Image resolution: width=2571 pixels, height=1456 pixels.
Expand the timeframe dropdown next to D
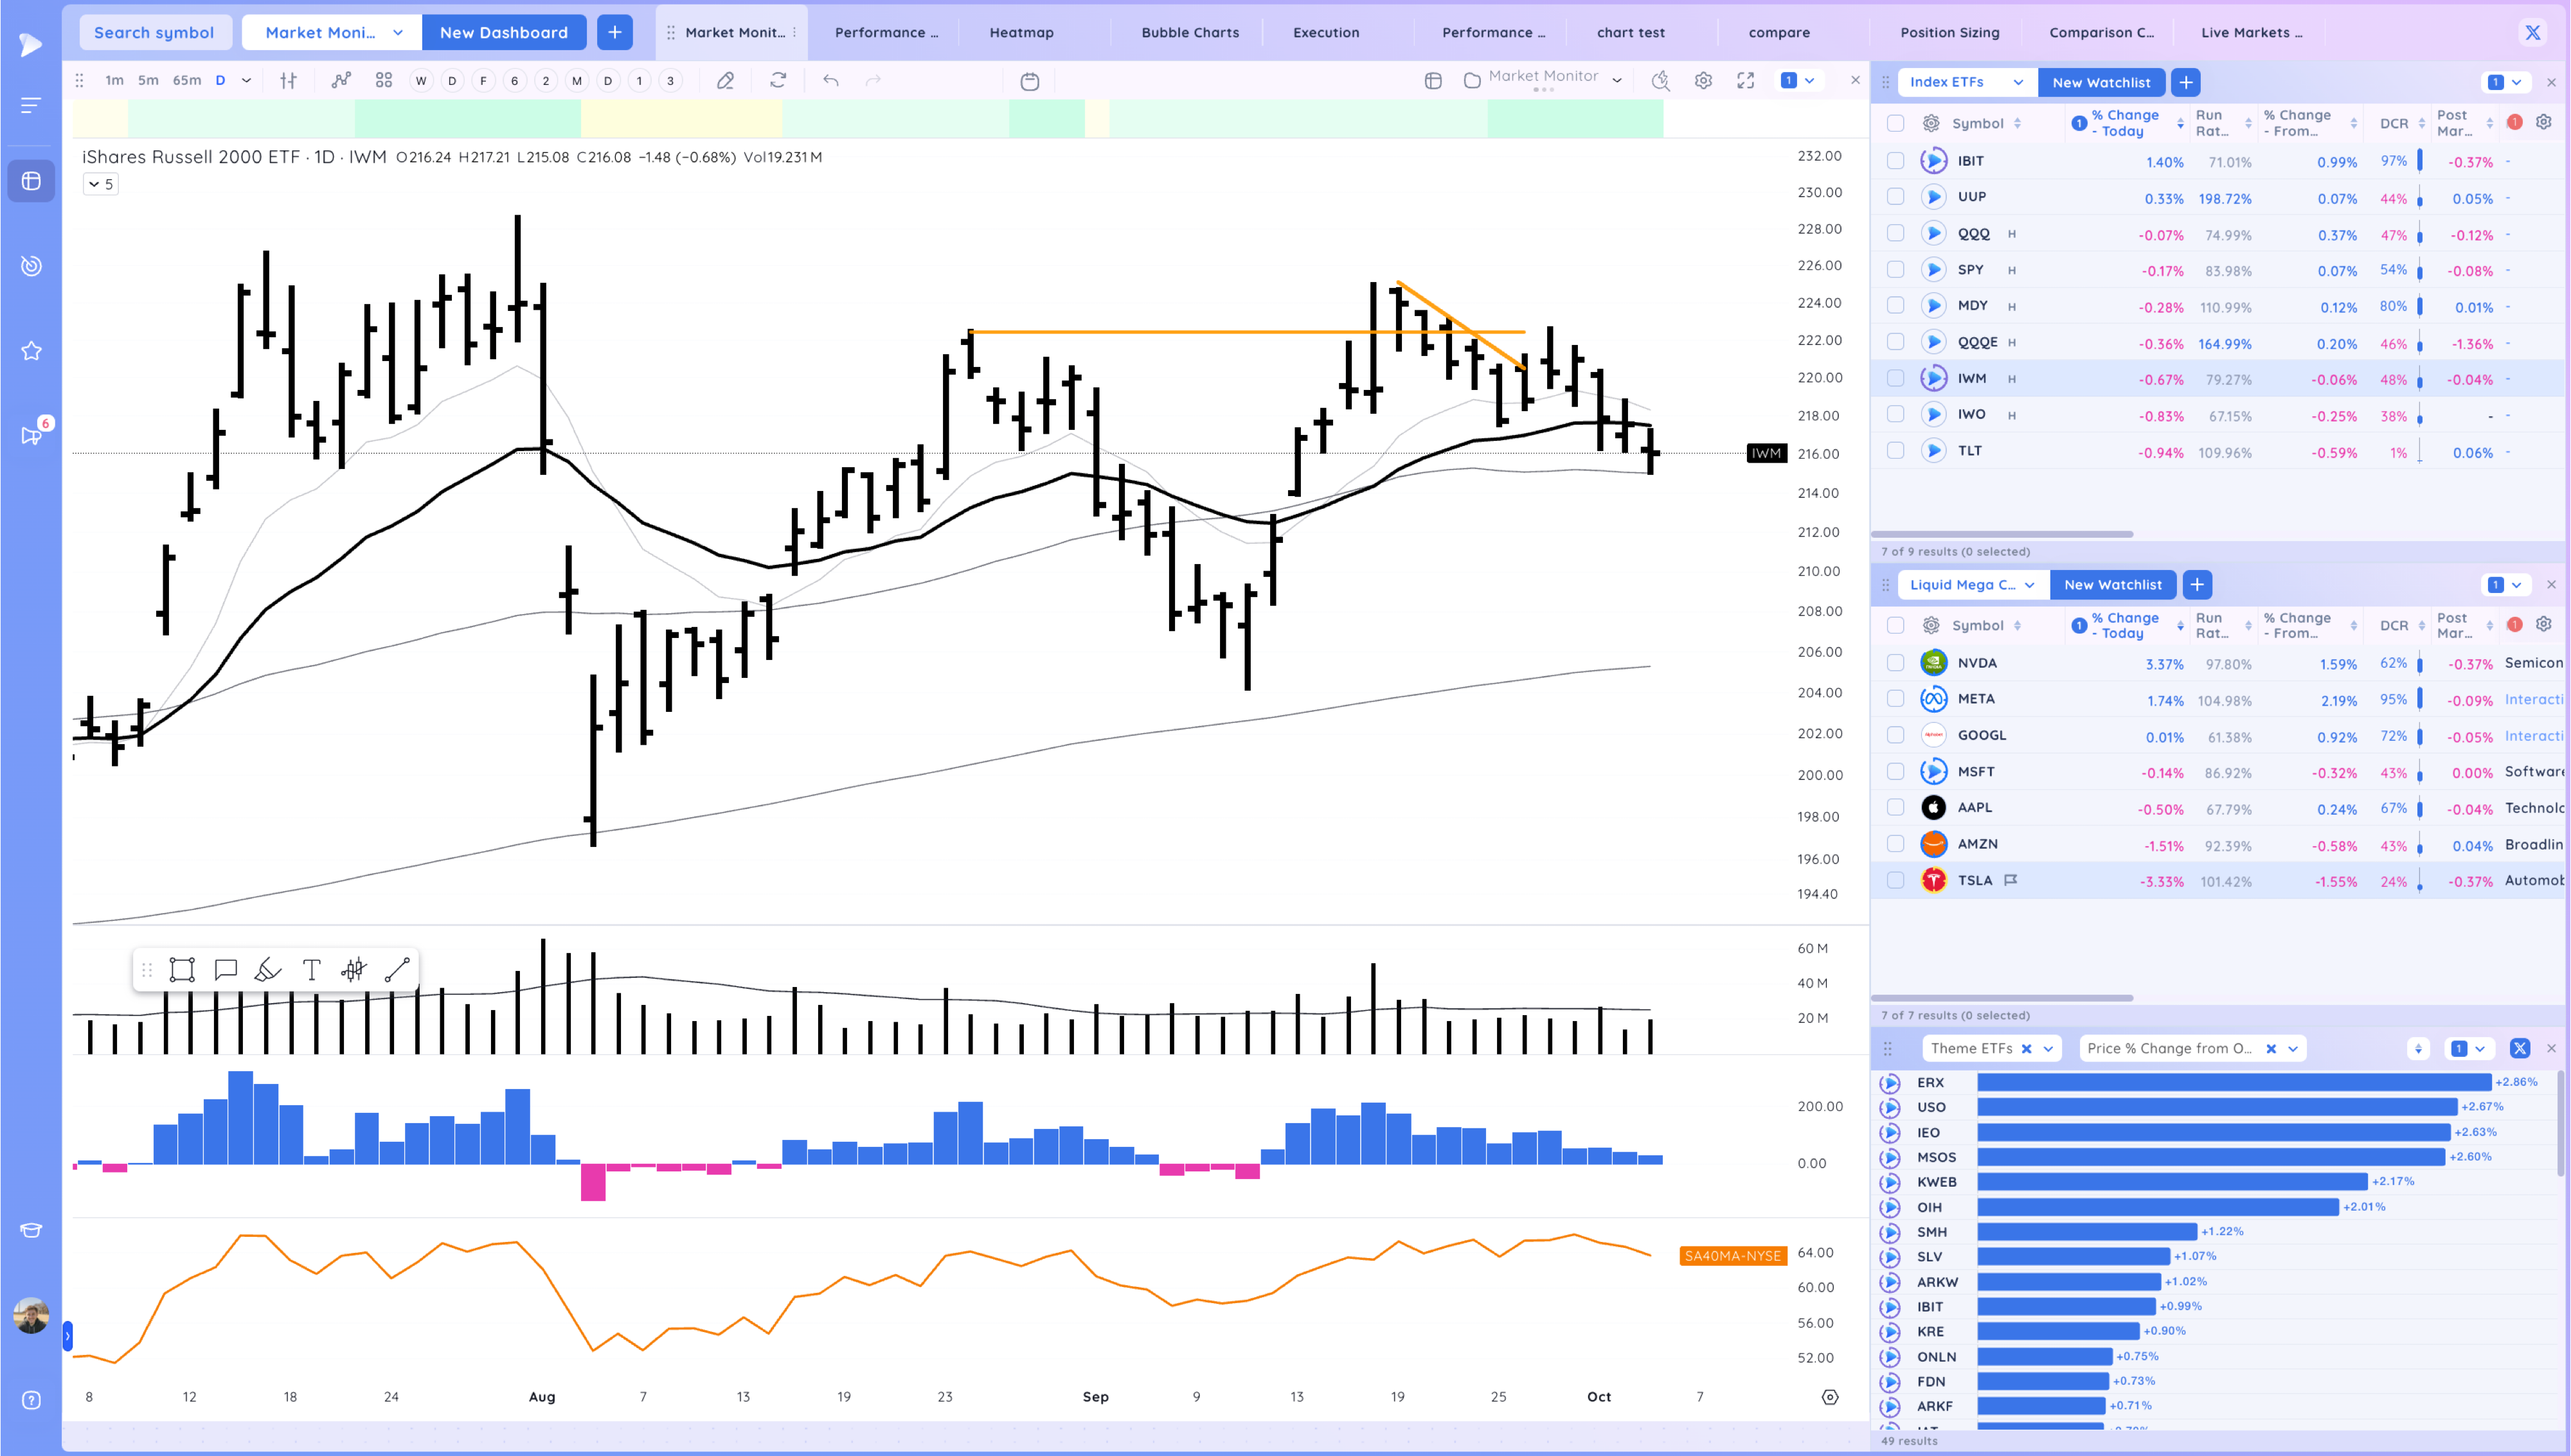(x=246, y=81)
